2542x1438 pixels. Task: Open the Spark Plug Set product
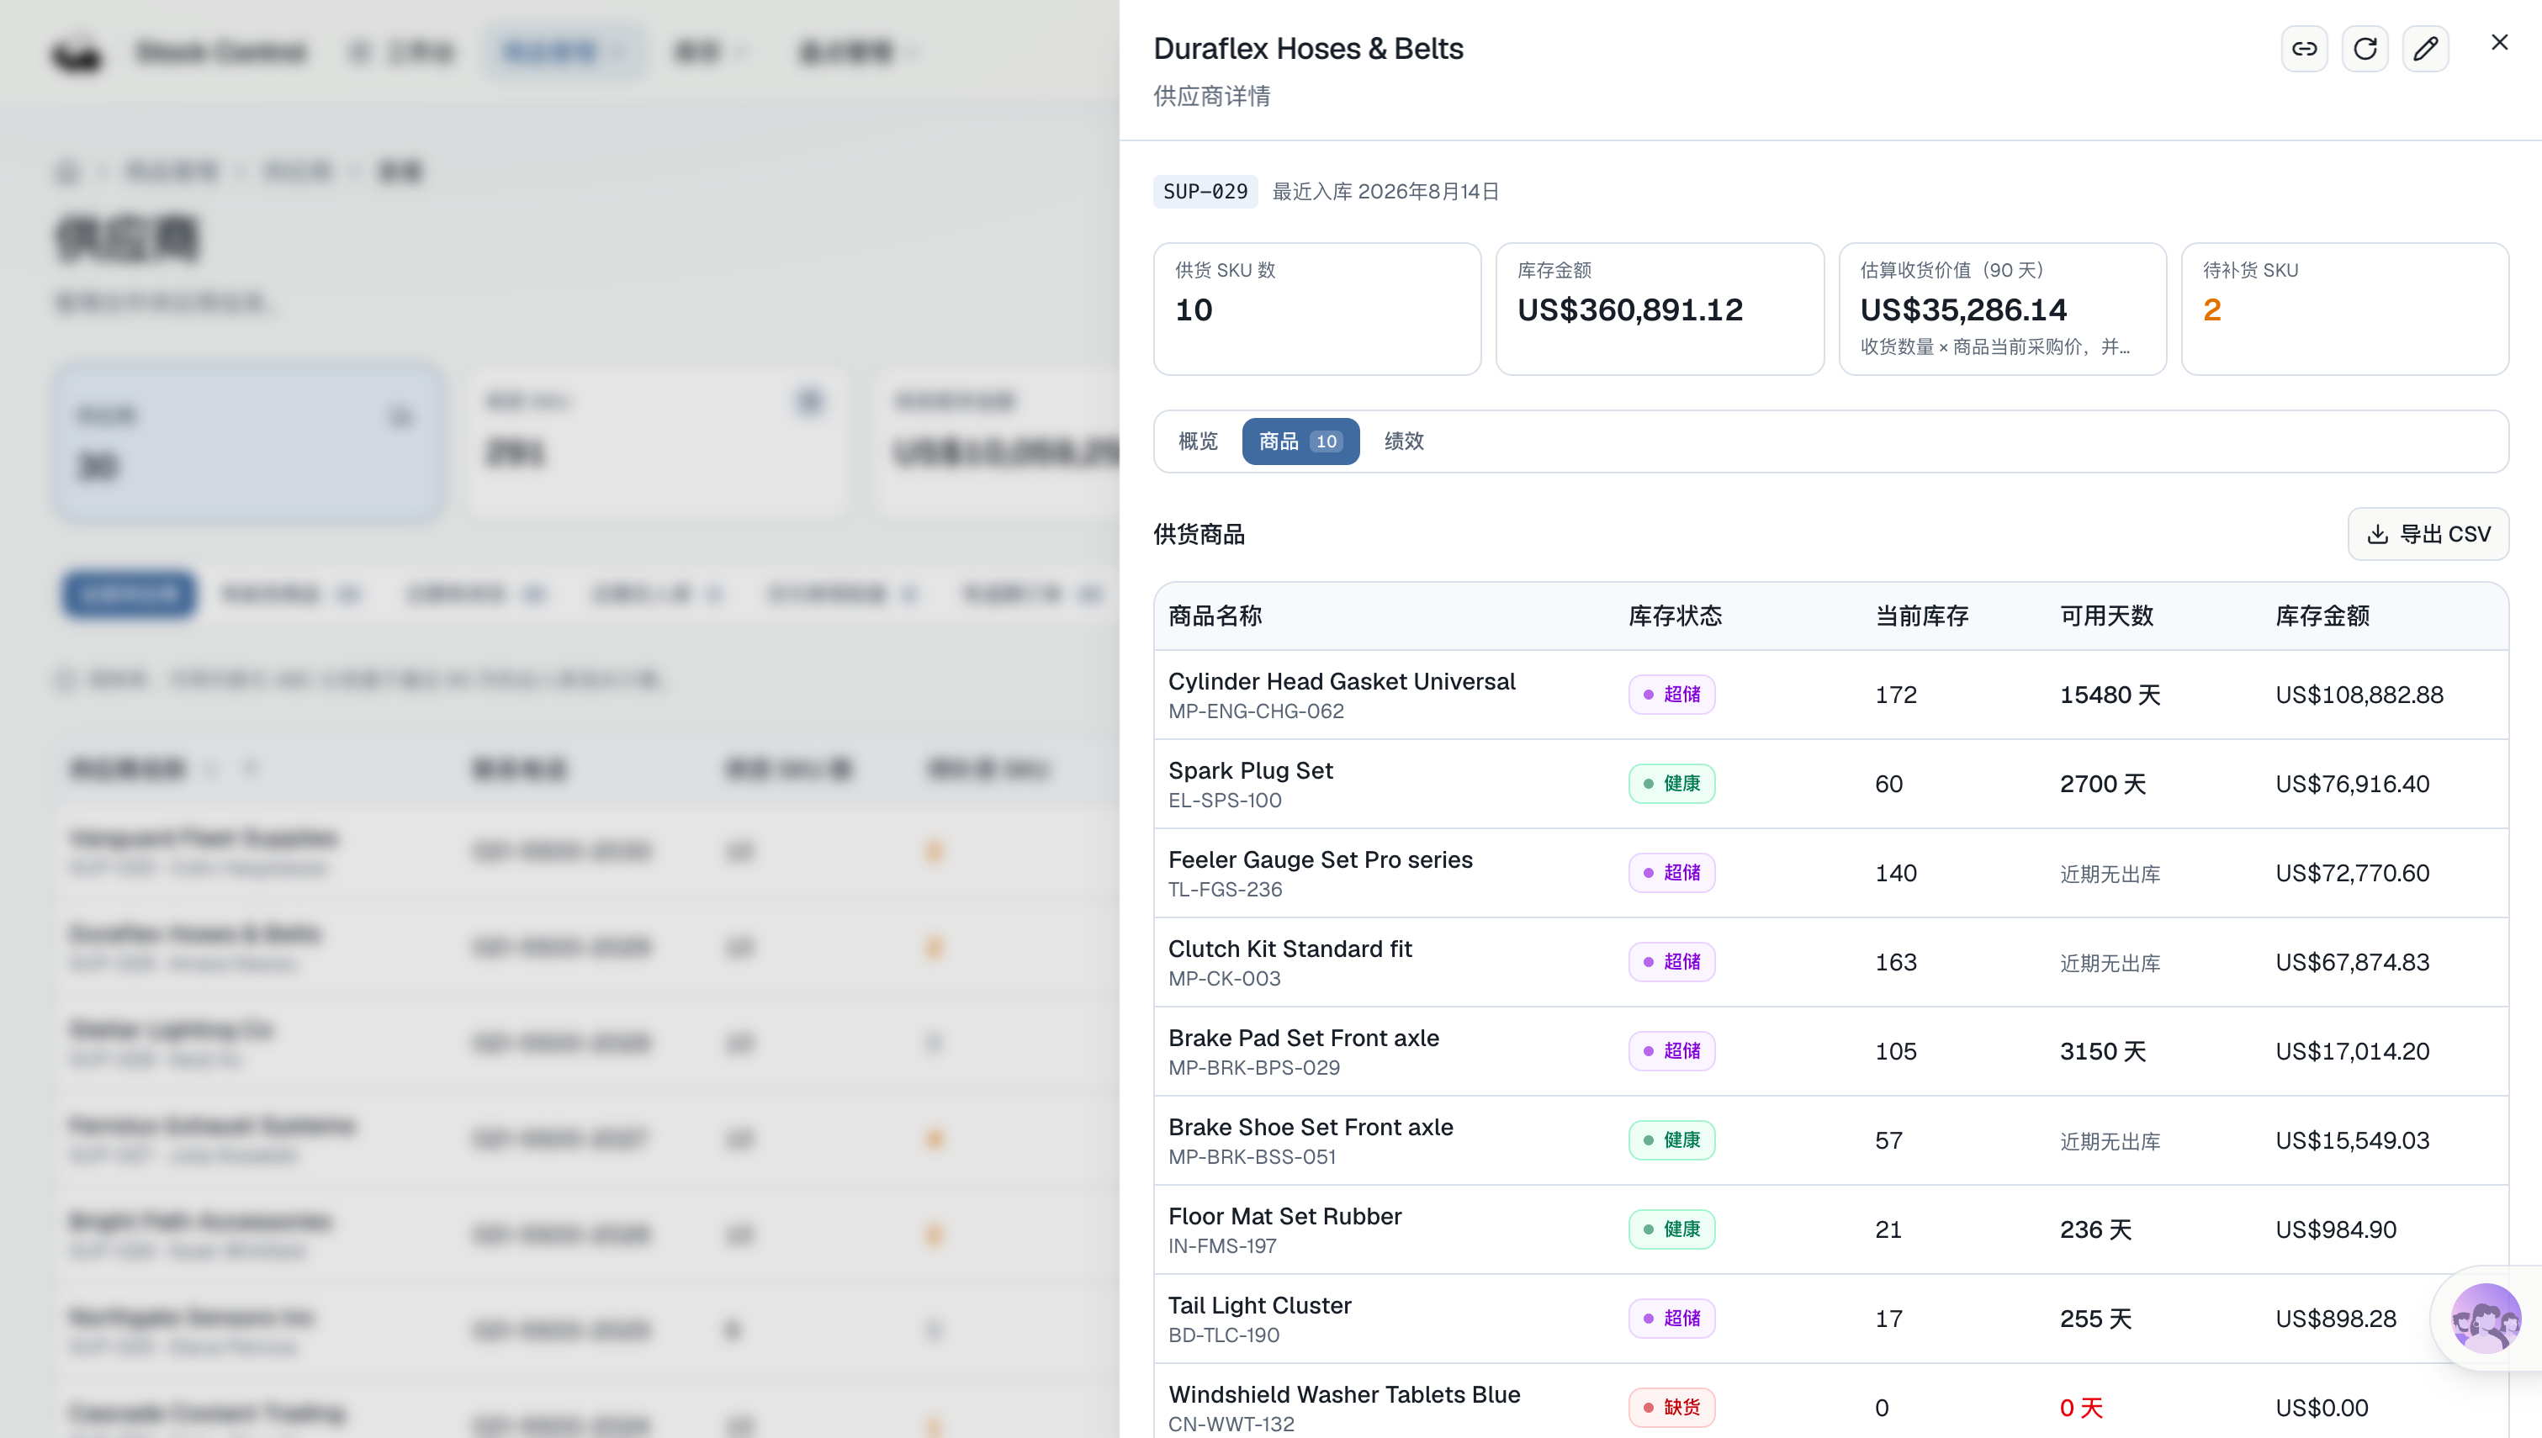pos(1250,770)
